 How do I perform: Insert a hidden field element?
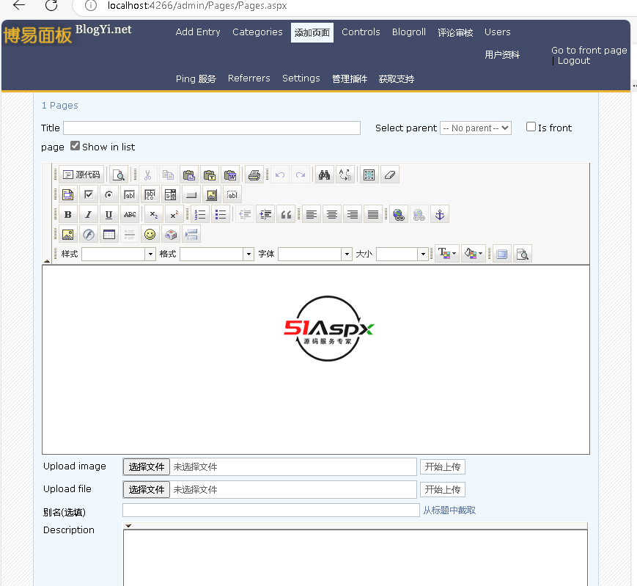[232, 194]
